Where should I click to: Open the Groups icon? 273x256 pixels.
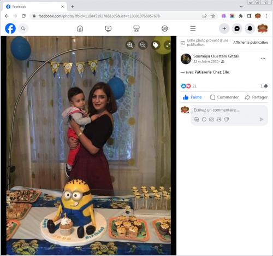point(164,28)
